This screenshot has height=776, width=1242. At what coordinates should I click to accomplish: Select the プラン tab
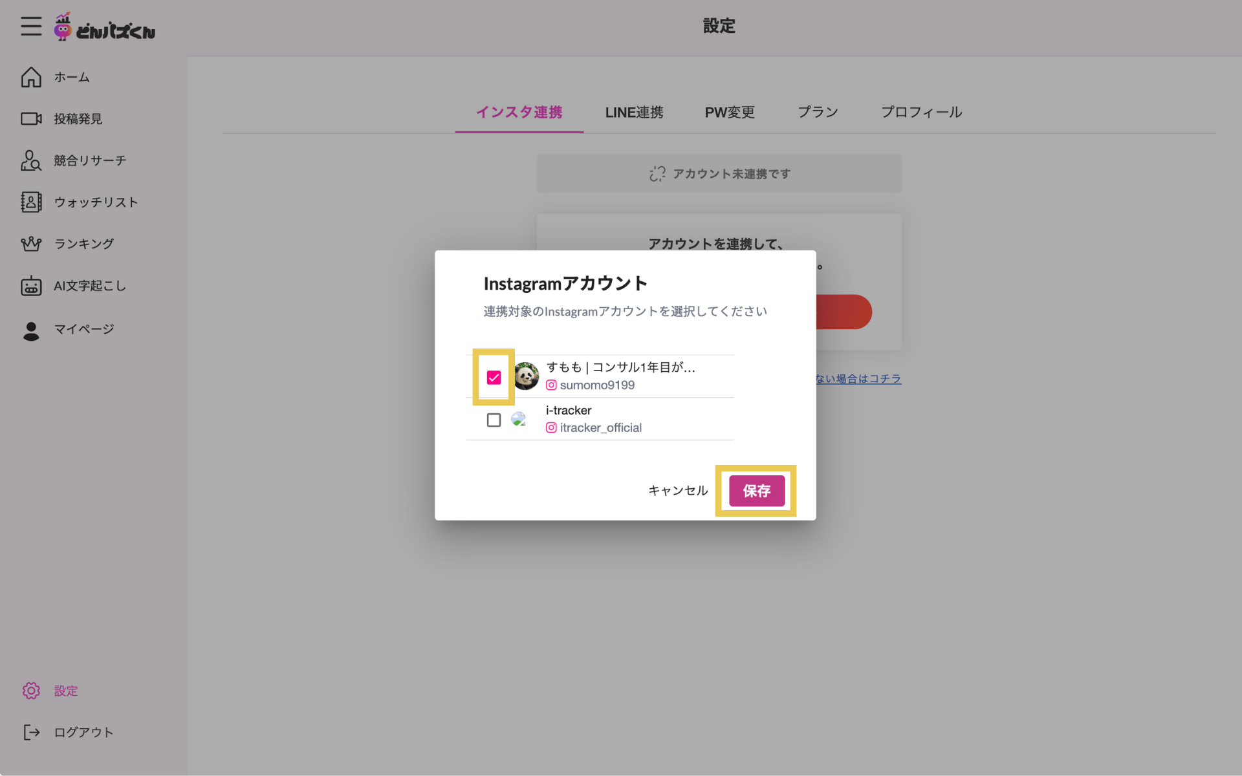coord(818,113)
